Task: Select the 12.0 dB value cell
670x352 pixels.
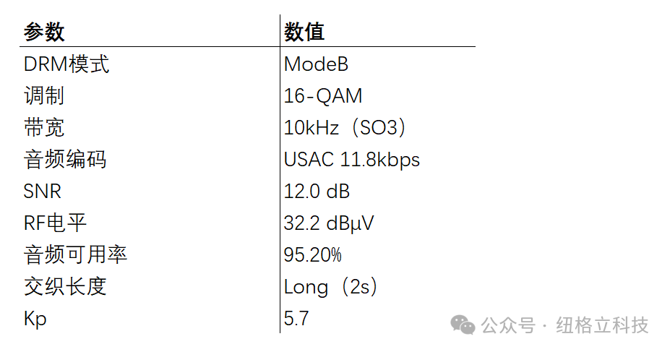Action: [317, 191]
